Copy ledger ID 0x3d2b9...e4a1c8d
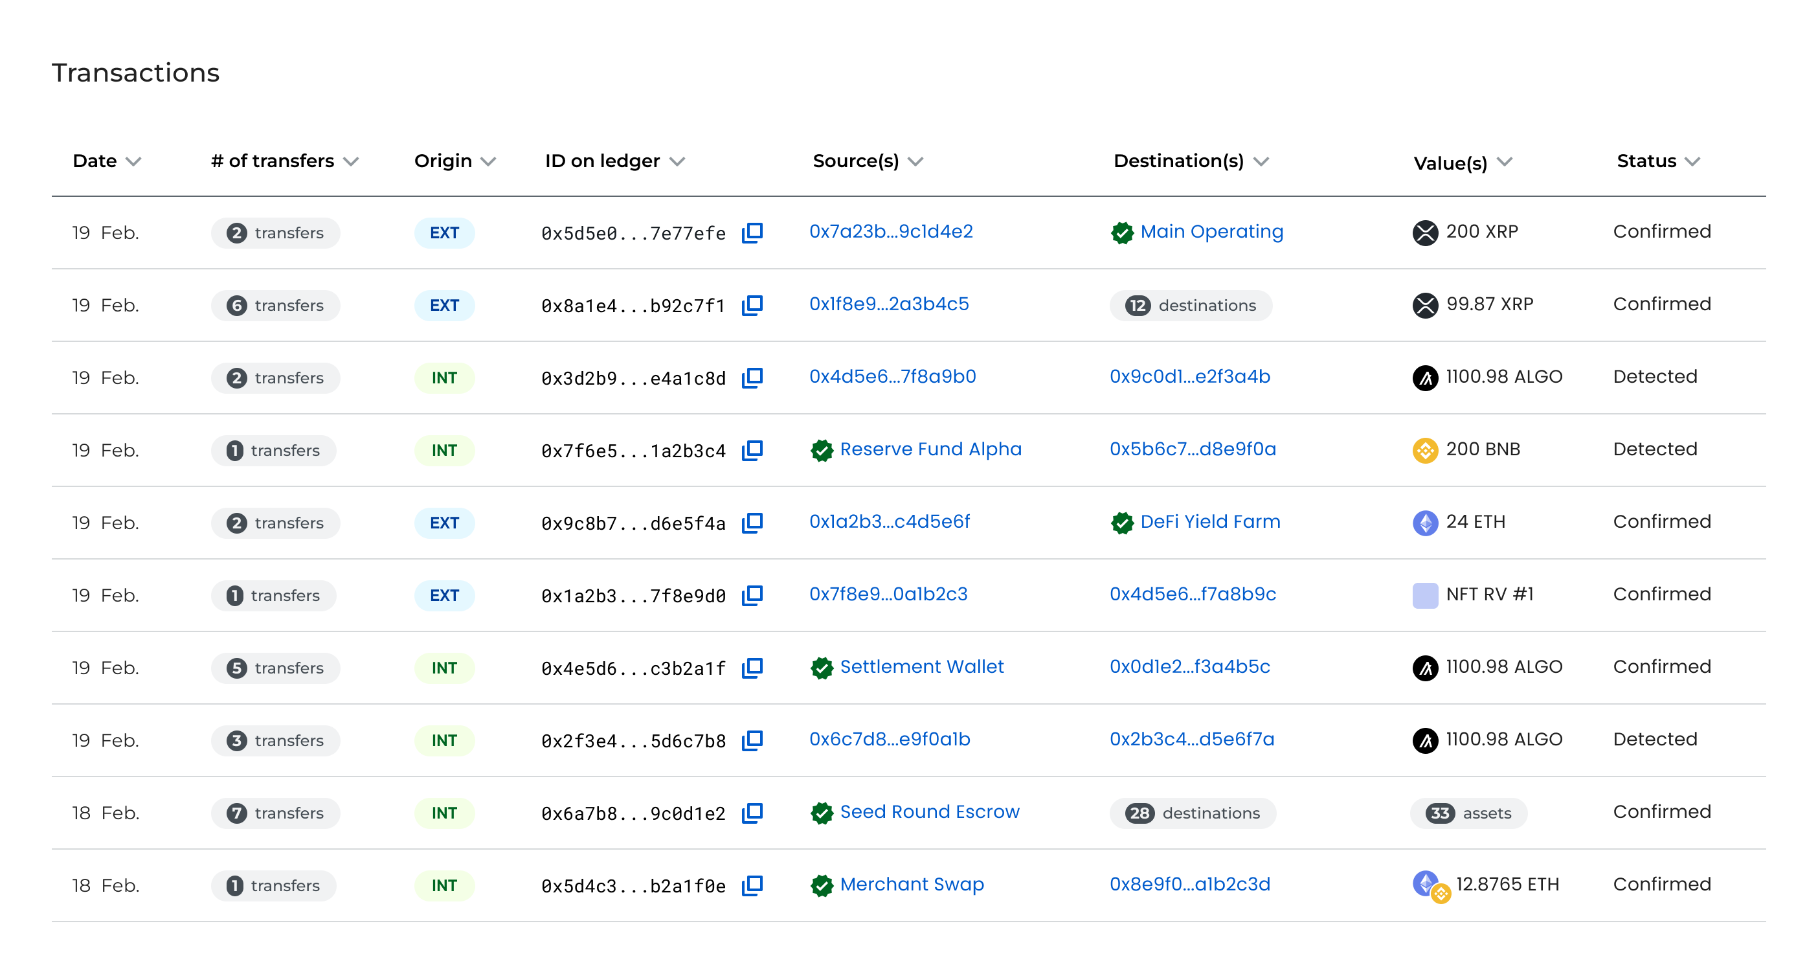1818x974 pixels. [752, 378]
